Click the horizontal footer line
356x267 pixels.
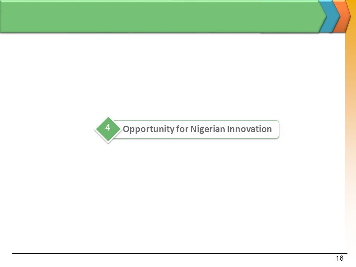coord(179,253)
